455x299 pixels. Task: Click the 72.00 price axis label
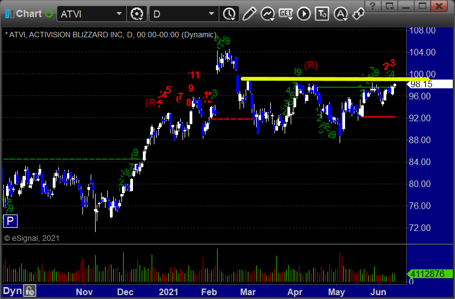[420, 228]
